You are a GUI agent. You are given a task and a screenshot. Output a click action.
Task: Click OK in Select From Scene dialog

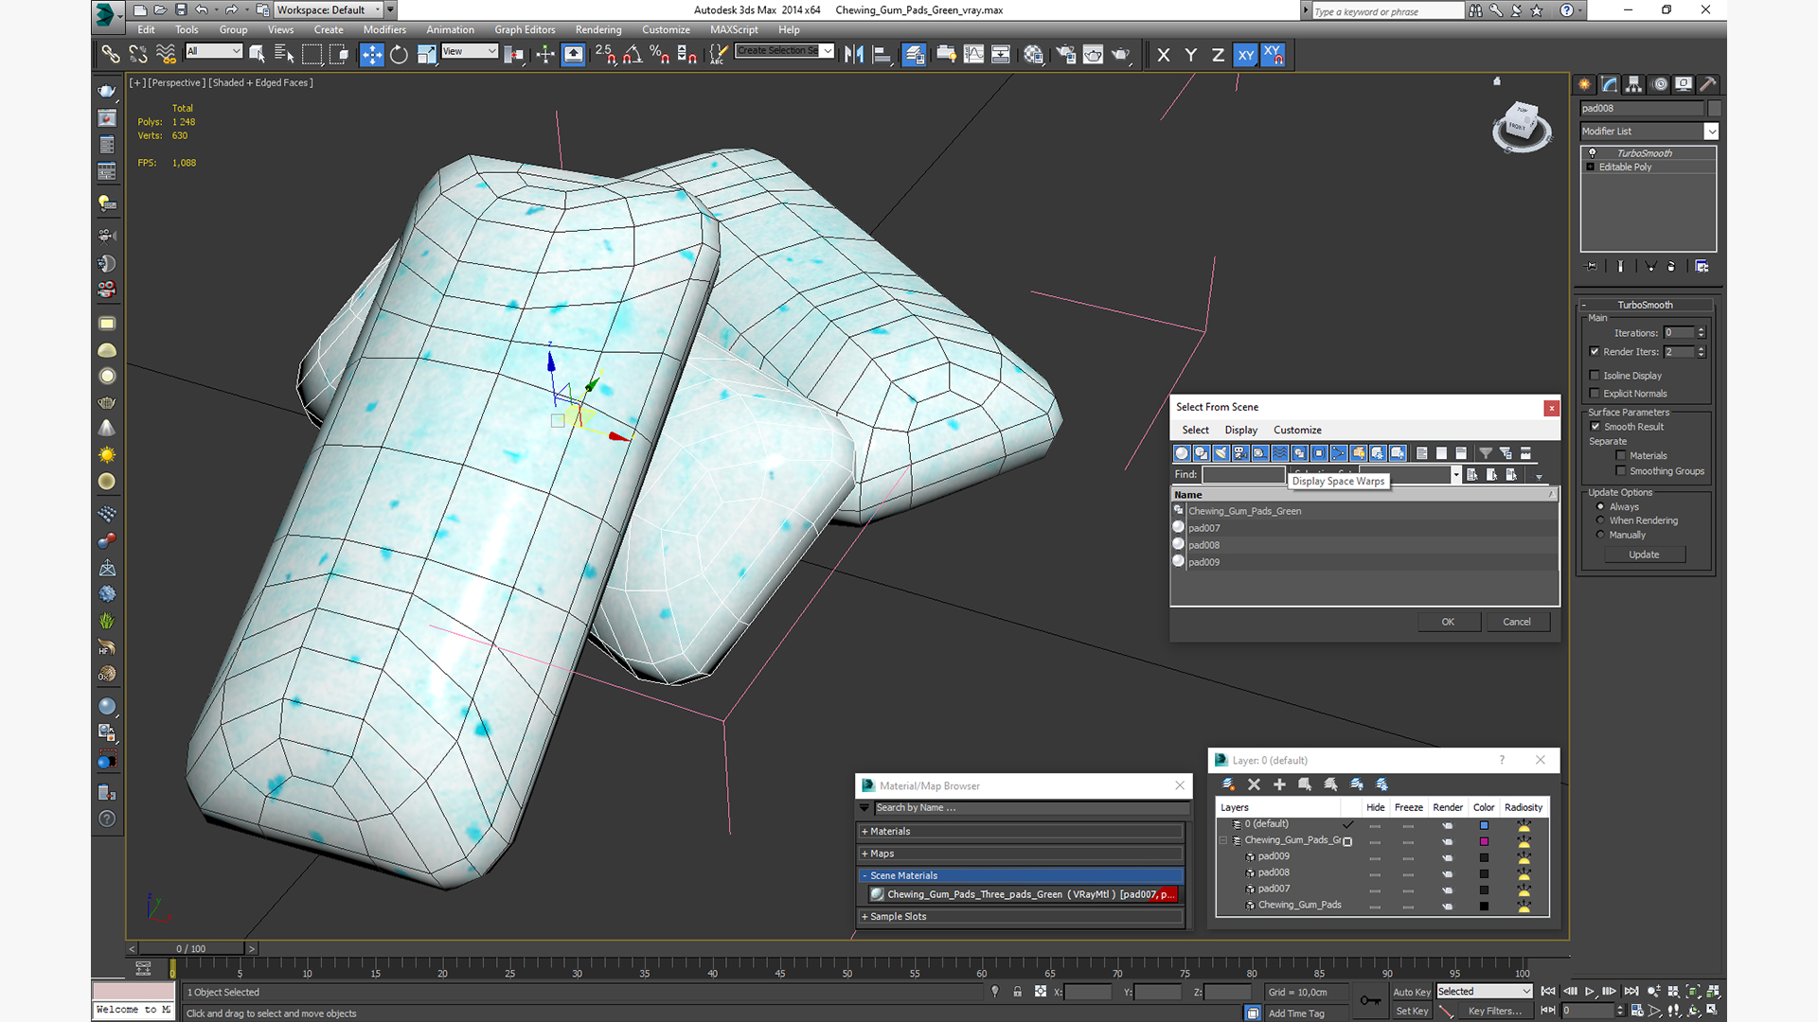(1447, 622)
